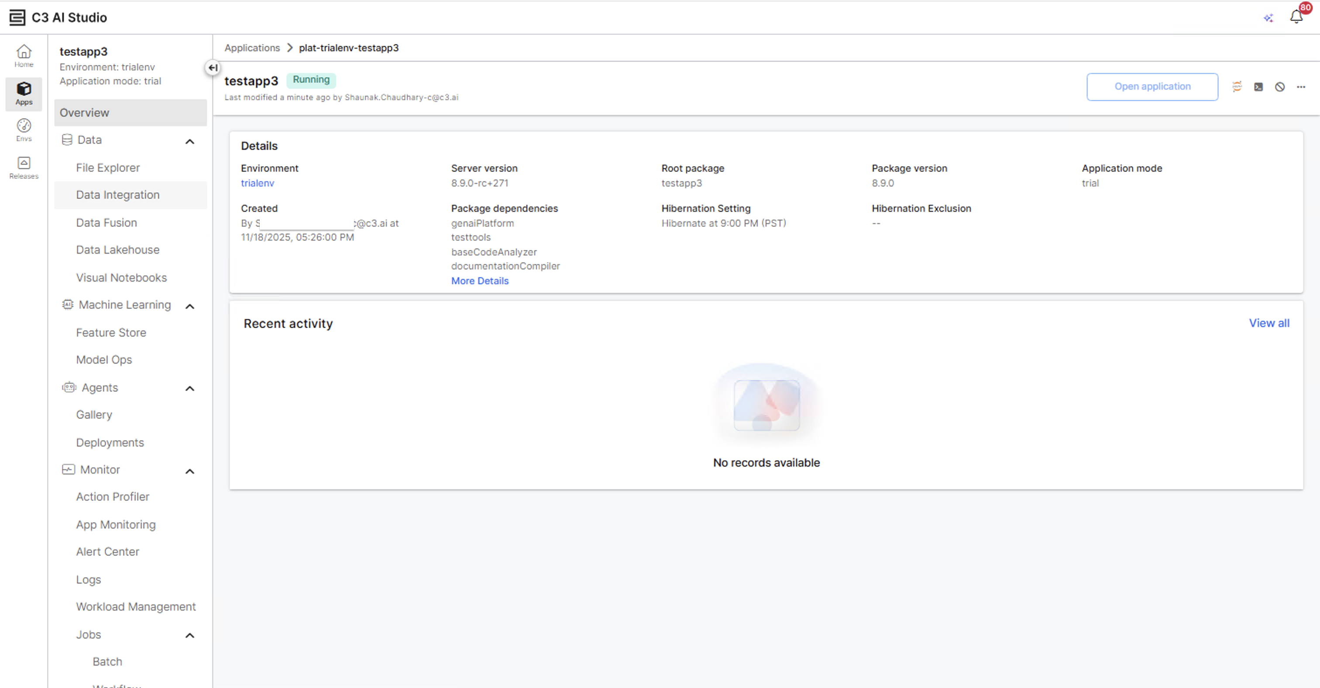Screen dimensions: 1320x688
Task: Collapse the sidebar with arrow toggle
Action: coord(213,68)
